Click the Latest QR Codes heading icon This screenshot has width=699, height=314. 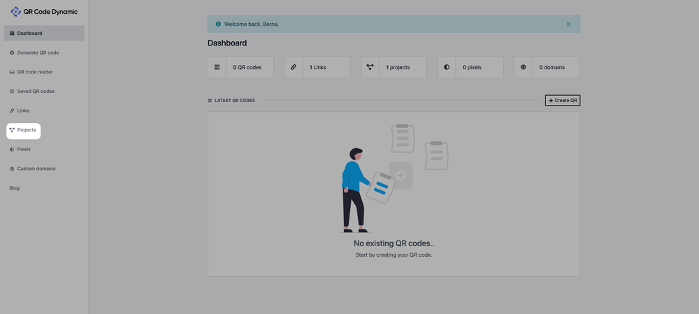210,101
